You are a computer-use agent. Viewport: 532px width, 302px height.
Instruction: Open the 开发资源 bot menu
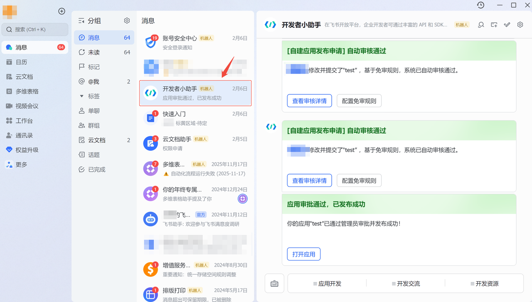(x=484, y=284)
